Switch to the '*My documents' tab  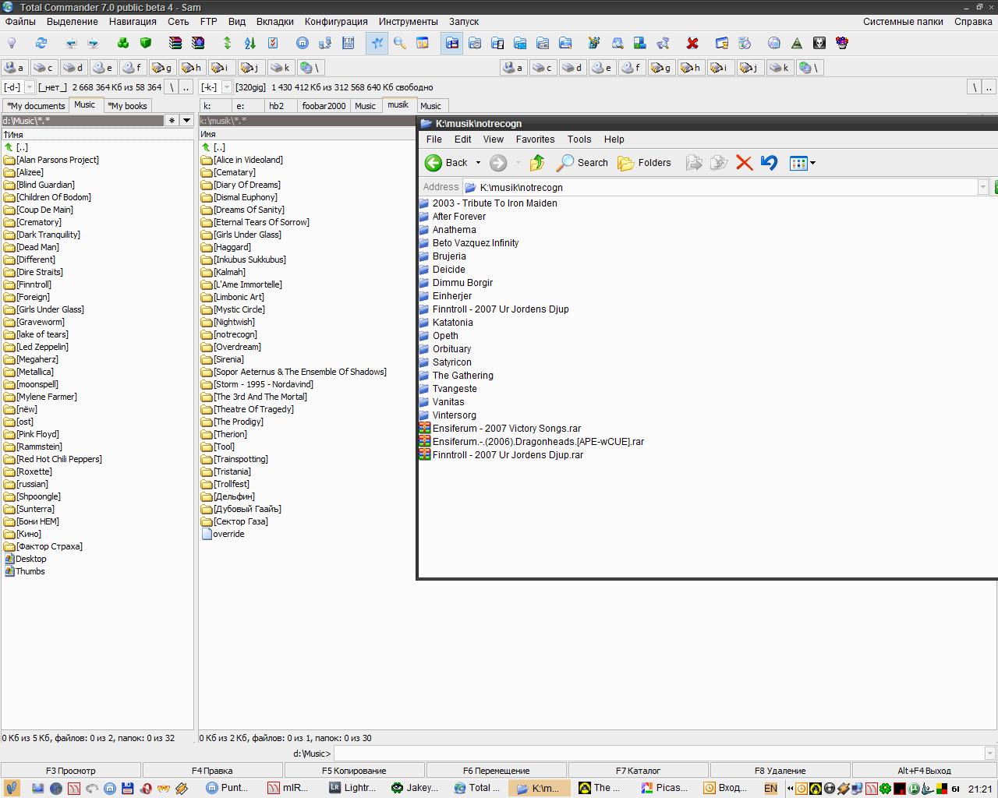tap(36, 106)
